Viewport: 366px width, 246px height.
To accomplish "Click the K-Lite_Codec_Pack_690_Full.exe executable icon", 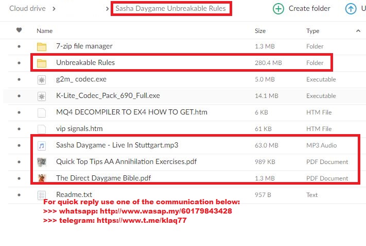I will click(x=42, y=96).
